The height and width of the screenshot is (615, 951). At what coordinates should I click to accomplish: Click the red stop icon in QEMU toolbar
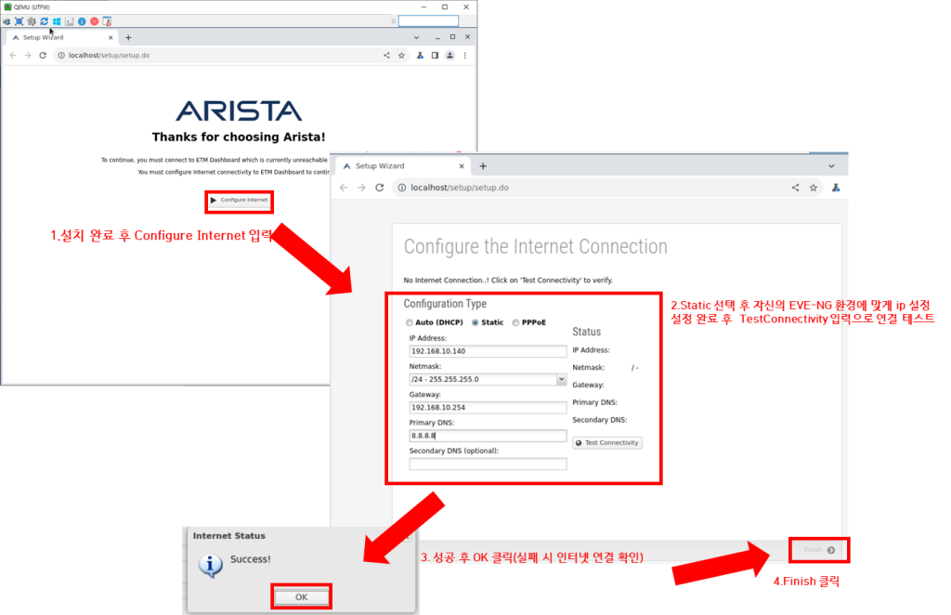click(x=95, y=21)
